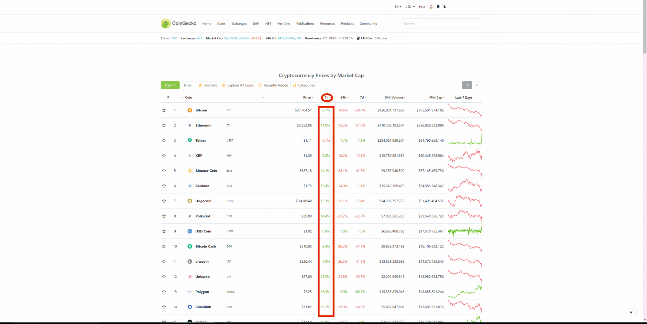Click the Uniswap coin icon
The image size is (647, 324).
[190, 277]
